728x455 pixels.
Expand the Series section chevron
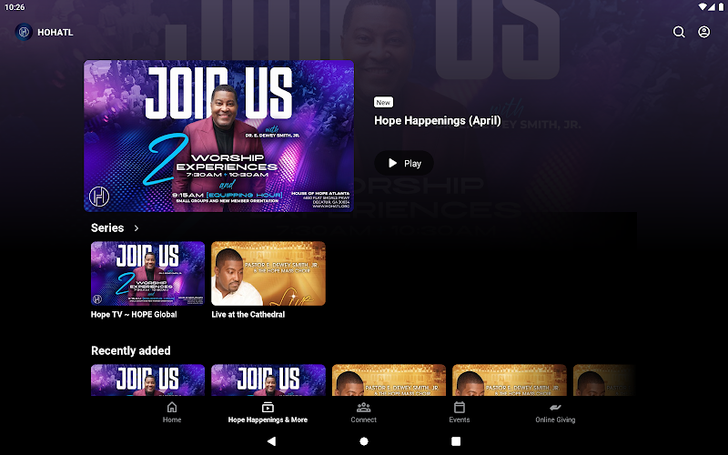point(136,228)
